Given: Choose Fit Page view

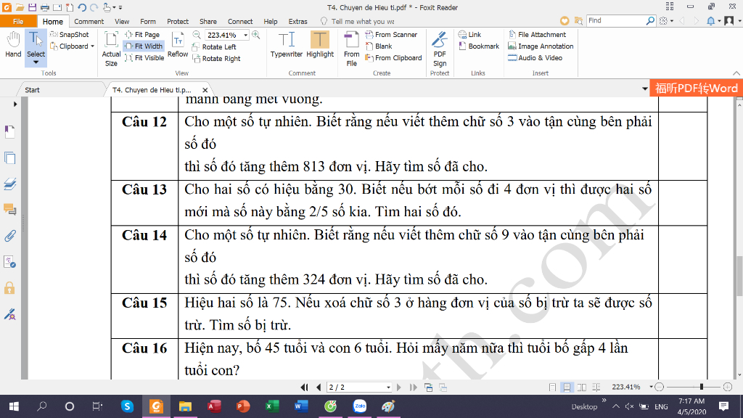Looking at the screenshot, I should (x=142, y=35).
